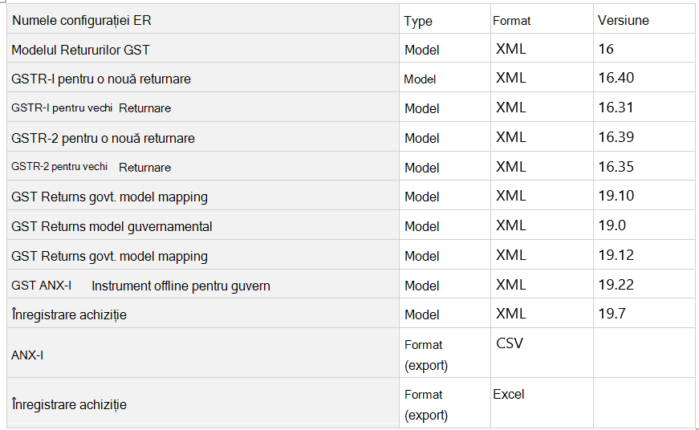699x430 pixels.
Task: Click the Înregistrare achiziție Model row name
Action: [69, 314]
